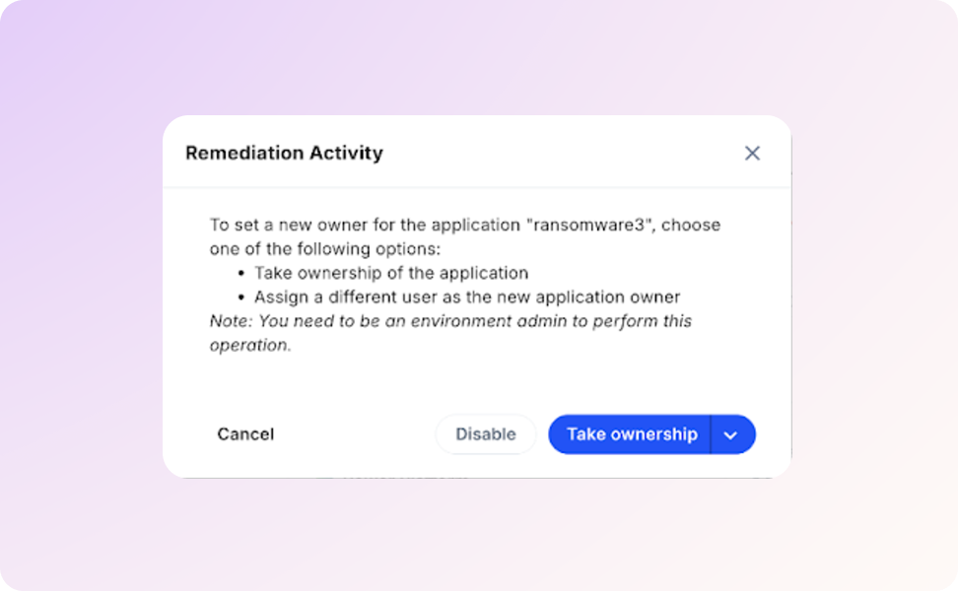The image size is (958, 591).
Task: Click the Remediation Activity dialog title
Action: coord(284,154)
